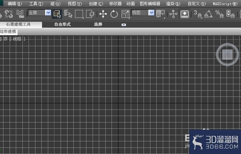241x154 pixels.
Task: Open the Select by Name tool
Action: click(x=68, y=14)
